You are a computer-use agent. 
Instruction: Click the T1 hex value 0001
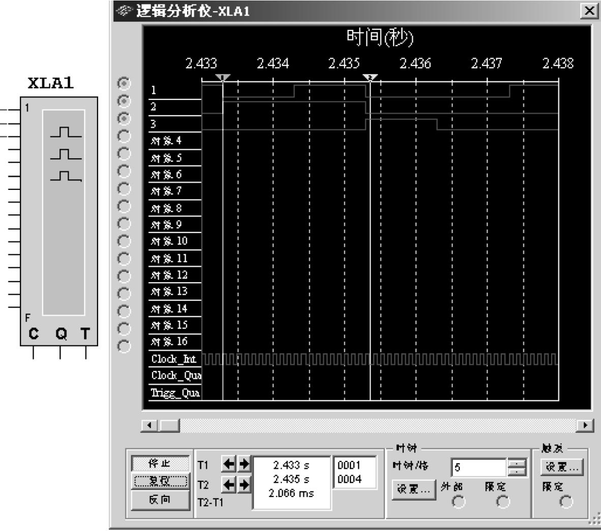349,465
